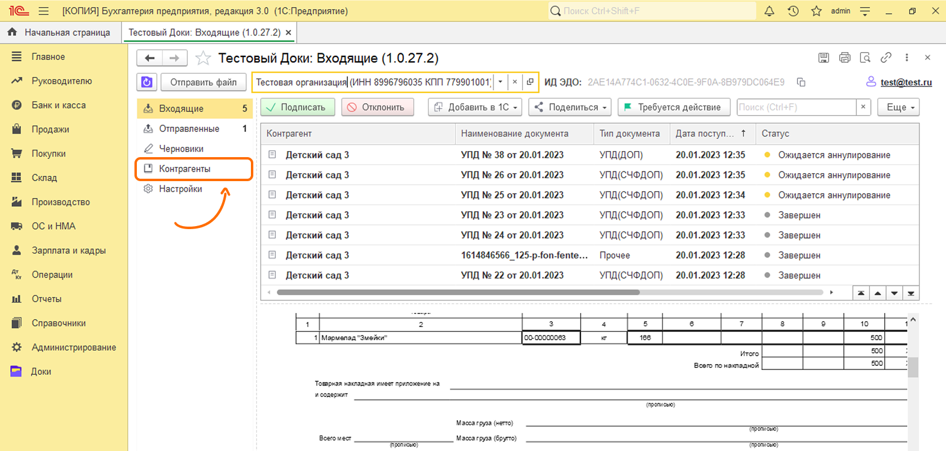The width and height of the screenshot is (946, 451).
Task: Open the 1C main menu hamburger icon
Action: click(x=43, y=11)
